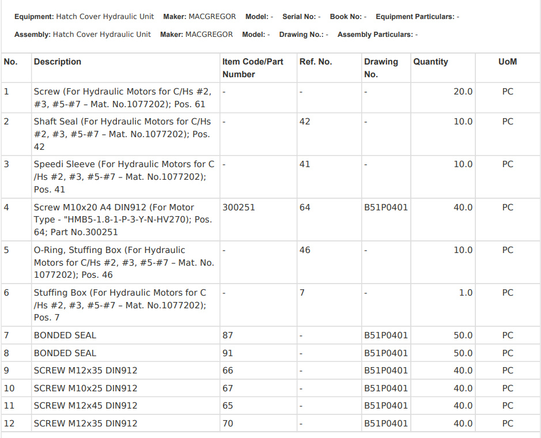541x438 pixels.
Task: Click the Description column header
Action: 58,62
